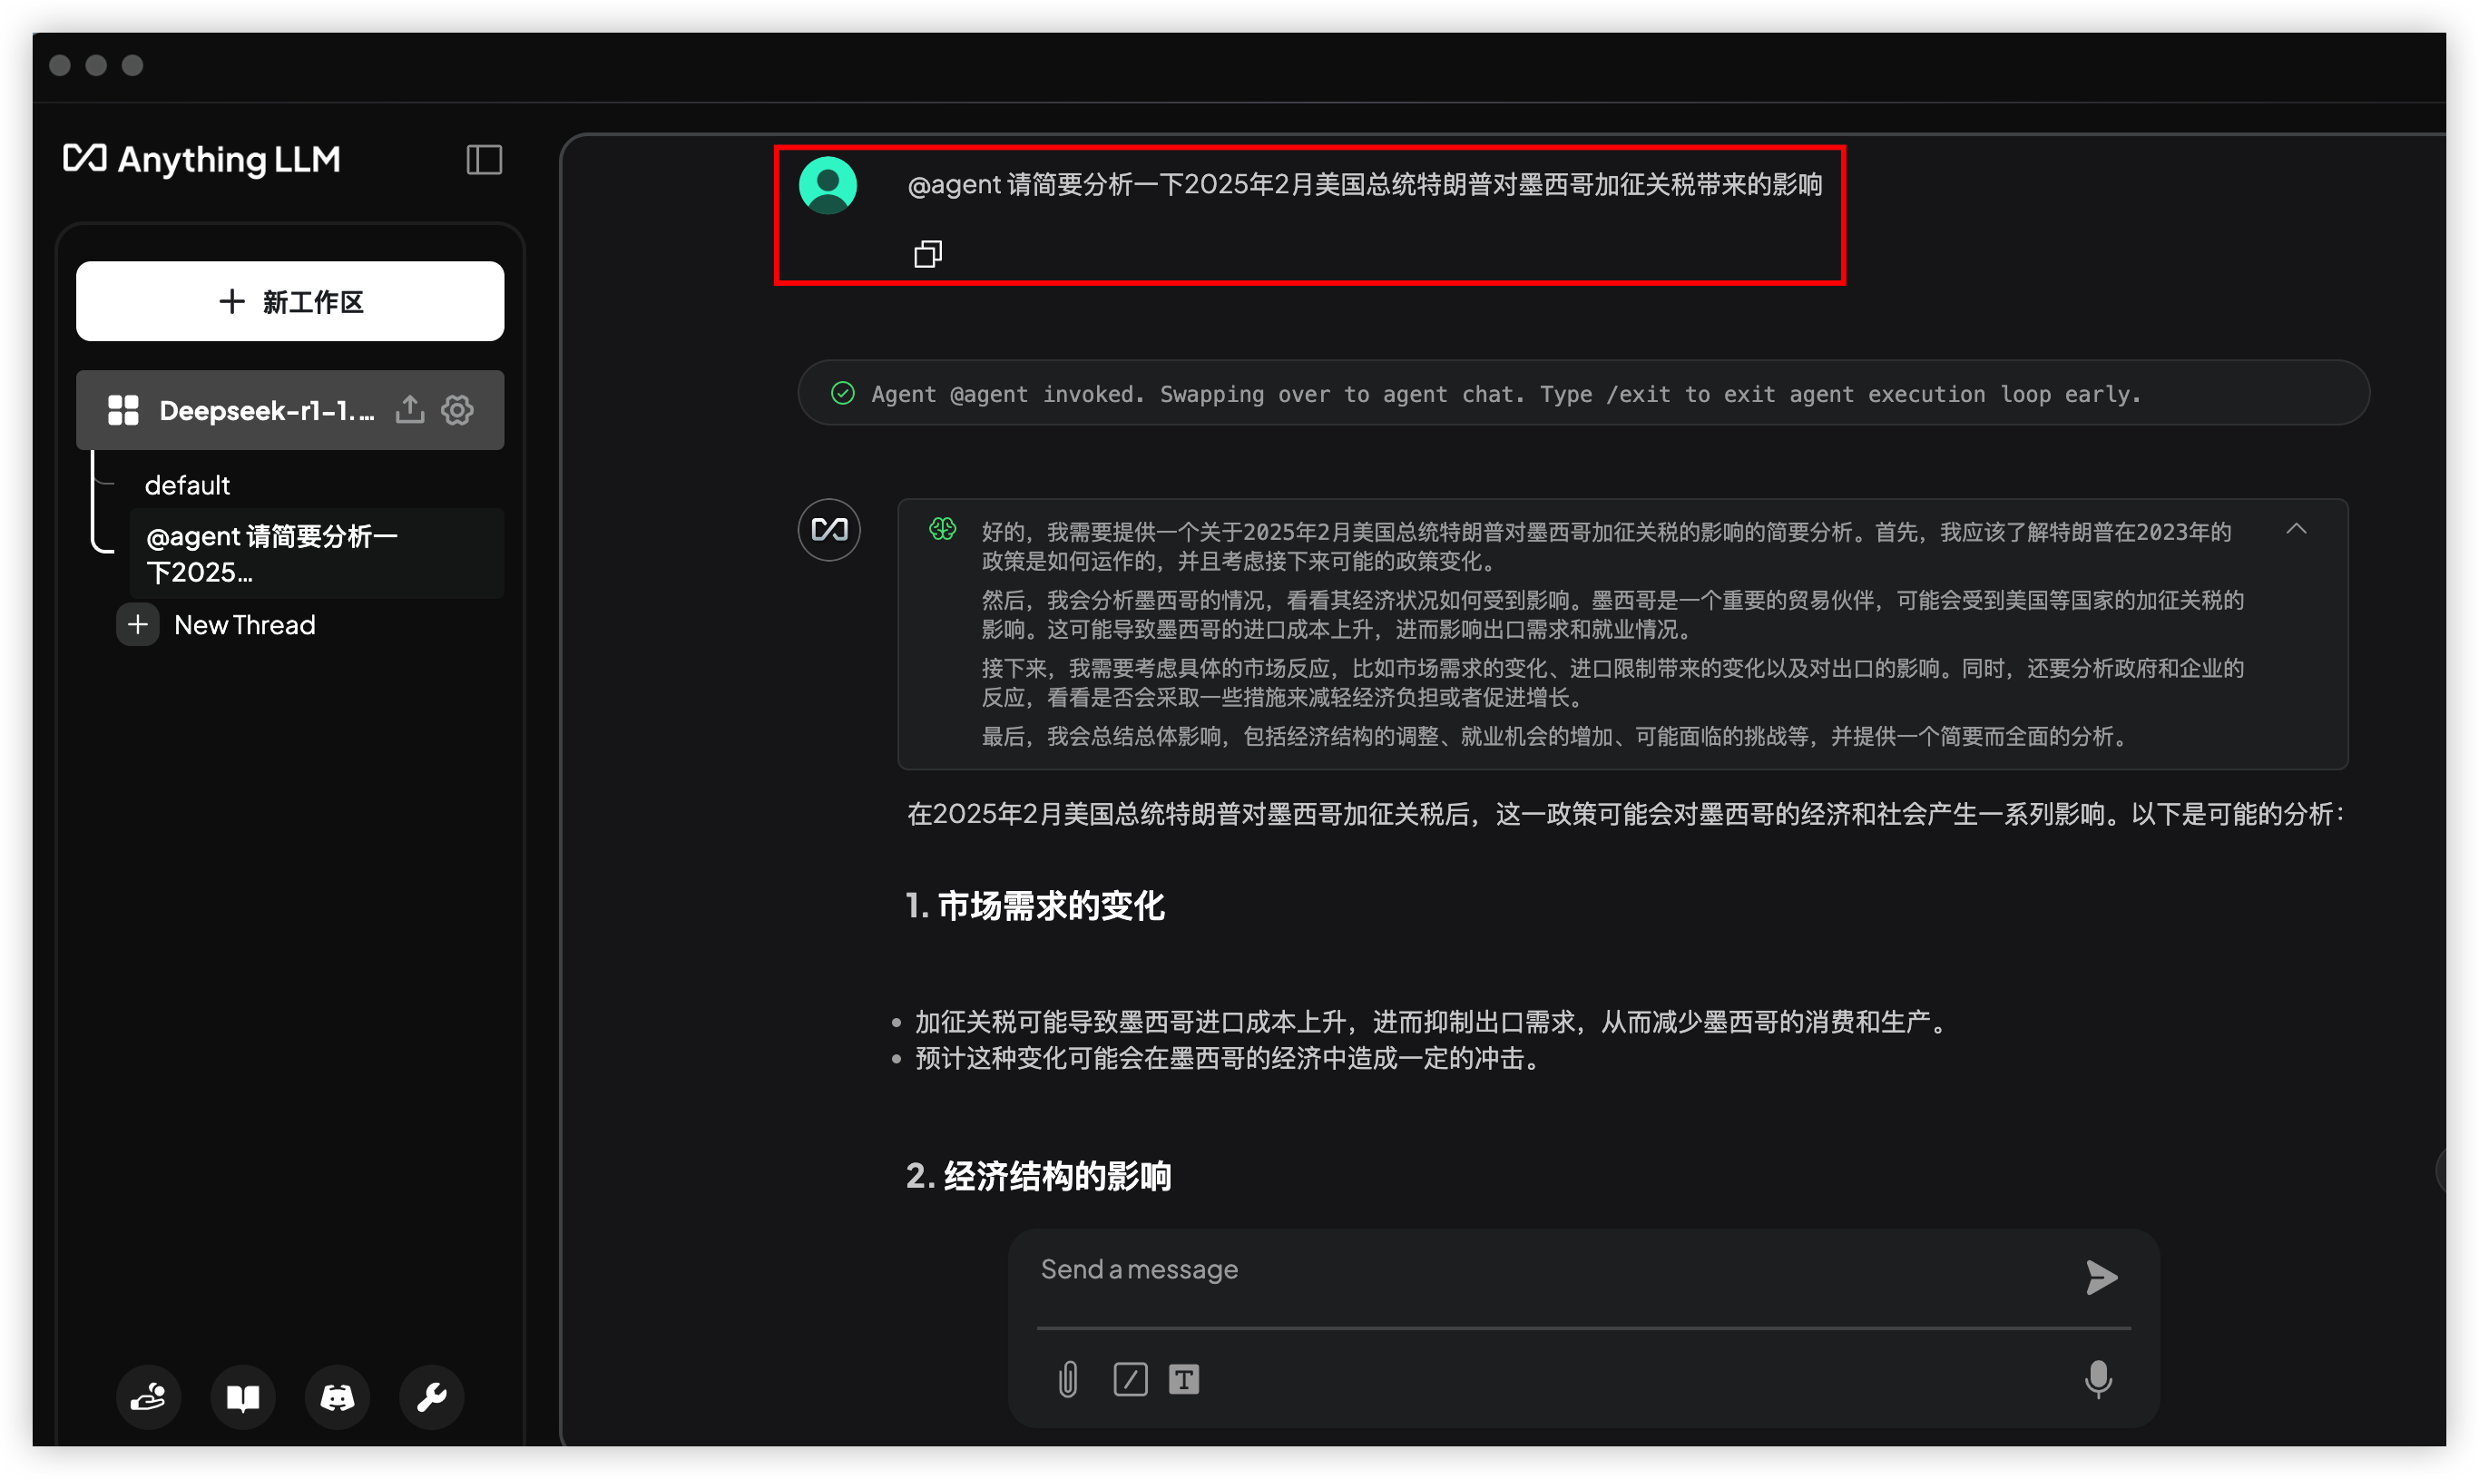Open settings wrench icon

431,1397
